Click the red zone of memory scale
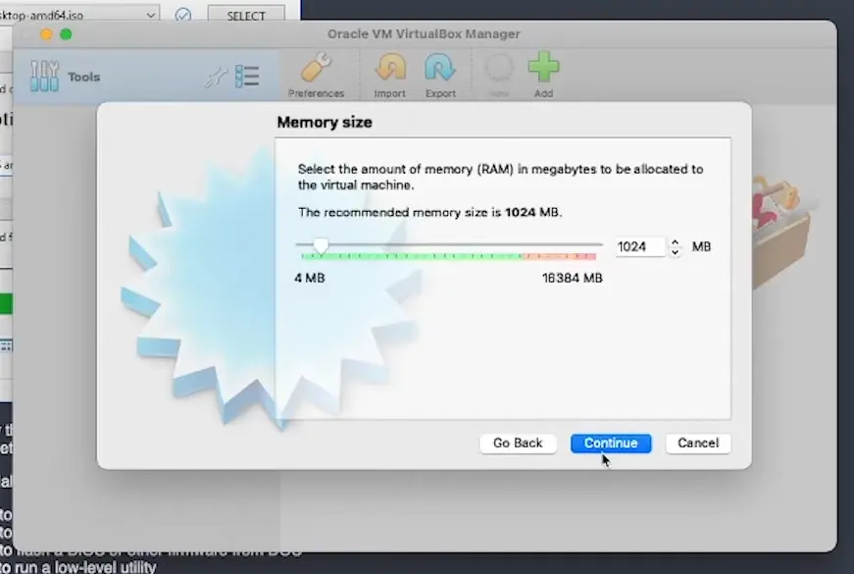Image resolution: width=854 pixels, height=574 pixels. [x=559, y=256]
